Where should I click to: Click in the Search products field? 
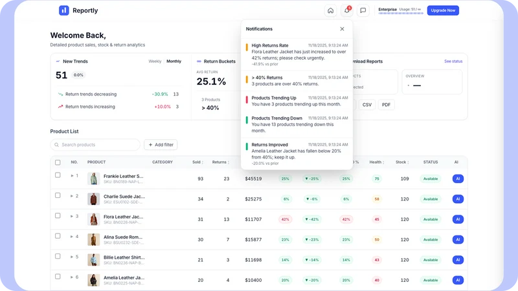[x=95, y=145]
